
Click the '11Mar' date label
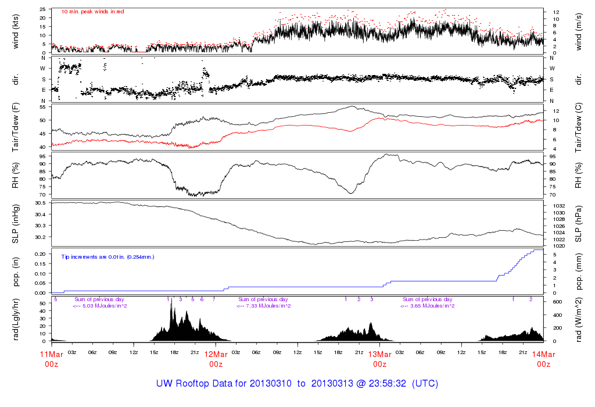(52, 355)
